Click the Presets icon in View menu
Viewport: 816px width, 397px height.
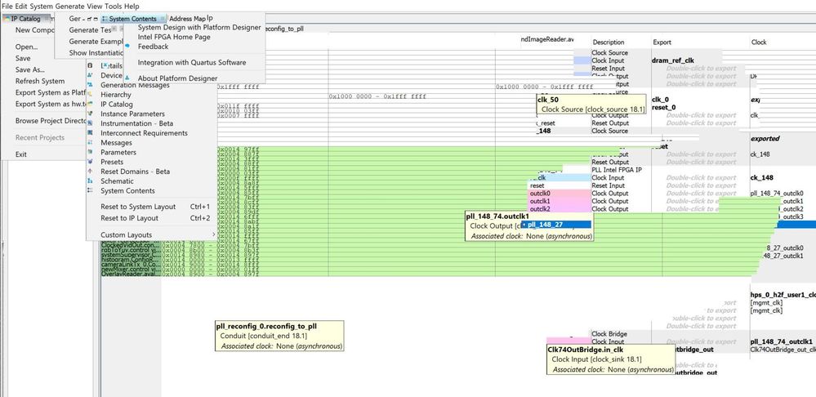click(x=91, y=162)
